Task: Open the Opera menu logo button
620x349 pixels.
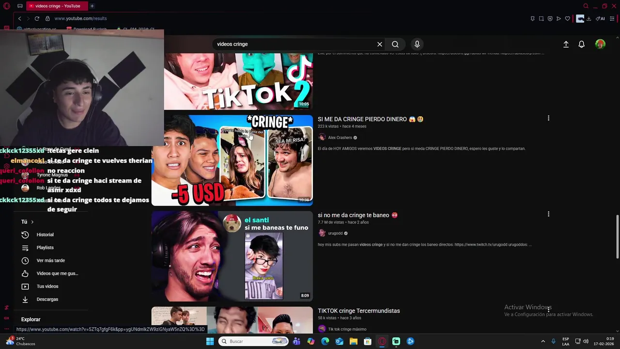Action: [6, 6]
